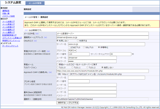Click the クリアする button

[x=73, y=103]
